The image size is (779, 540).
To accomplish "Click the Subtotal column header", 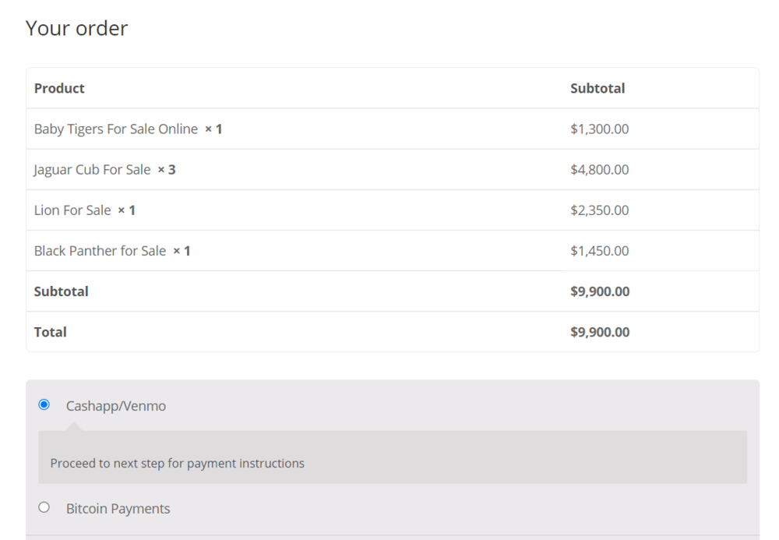I will click(x=597, y=89).
